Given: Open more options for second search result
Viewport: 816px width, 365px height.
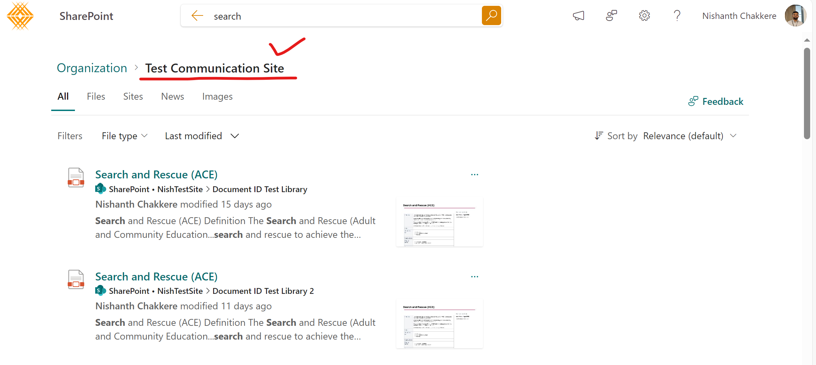Looking at the screenshot, I should (x=475, y=277).
